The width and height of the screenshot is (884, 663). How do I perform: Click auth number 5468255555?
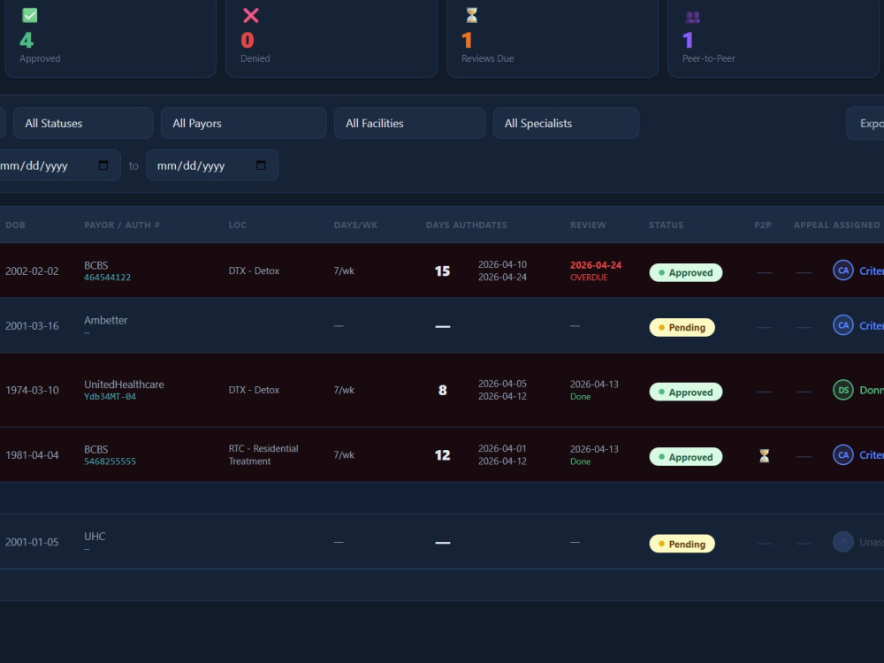click(110, 461)
